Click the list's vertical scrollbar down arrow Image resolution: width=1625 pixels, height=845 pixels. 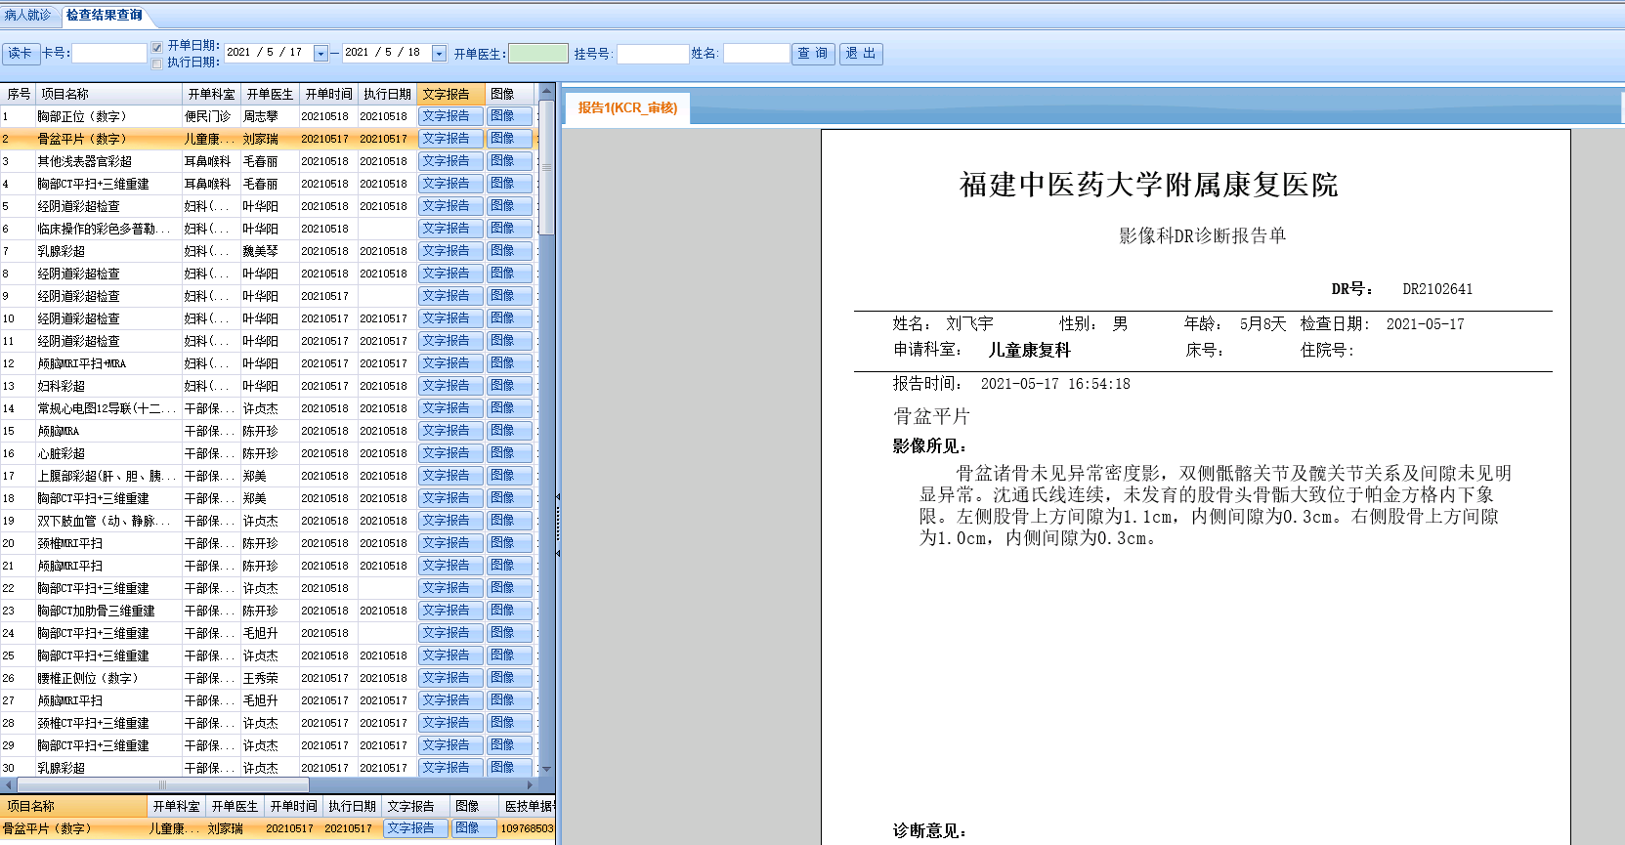(x=547, y=769)
